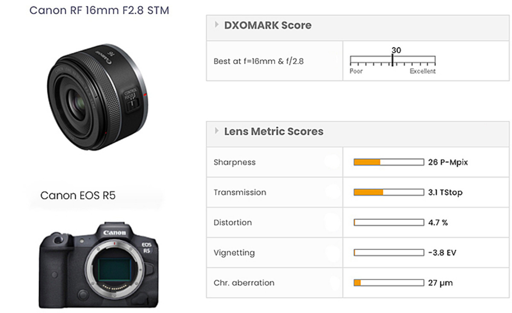The height and width of the screenshot is (313, 512).
Task: Open the Canon RF 16mm F2.8 STM link
Action: 99,10
